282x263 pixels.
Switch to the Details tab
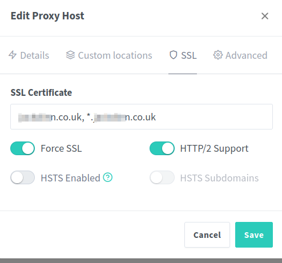point(29,55)
